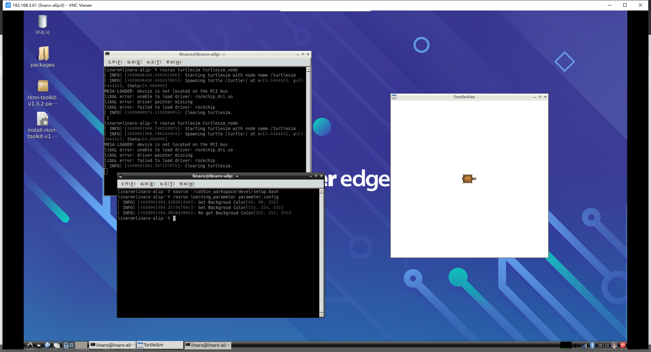Click 'Get Background Color[69, 86, 255]' line
Image resolution: width=651 pixels, height=352 pixels.
pos(198,202)
